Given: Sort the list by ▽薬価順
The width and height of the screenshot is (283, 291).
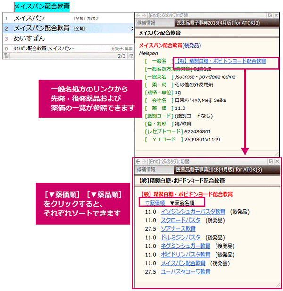Looking at the screenshot, I should (x=155, y=203).
